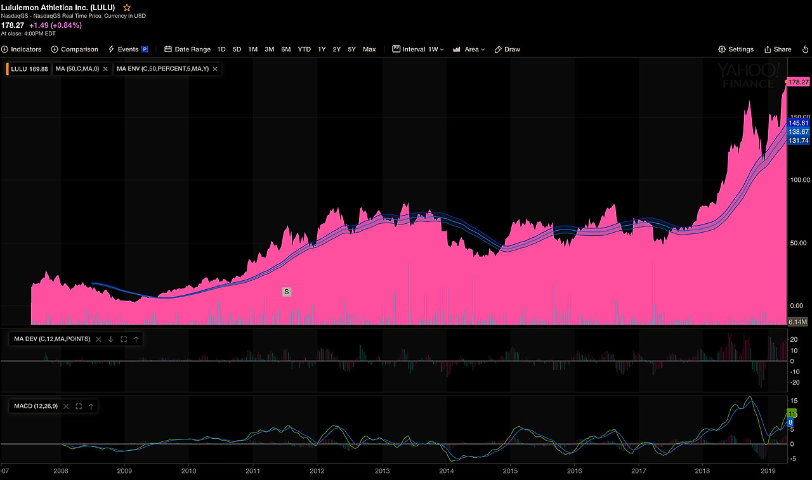Click the Lululemon Athletica Inc. (LULU) title

point(58,7)
